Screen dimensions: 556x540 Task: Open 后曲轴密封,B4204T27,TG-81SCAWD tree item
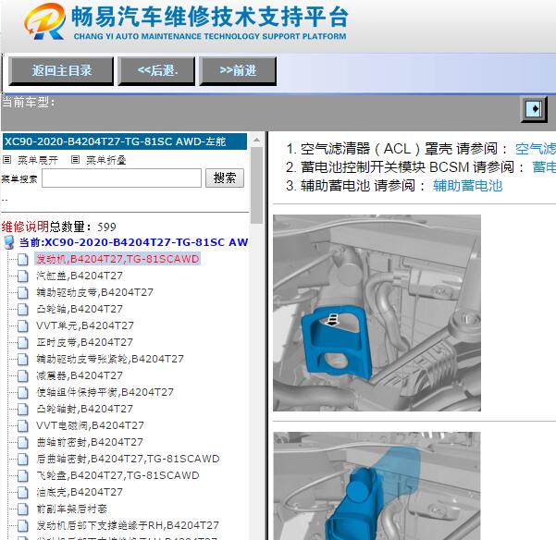click(x=128, y=459)
